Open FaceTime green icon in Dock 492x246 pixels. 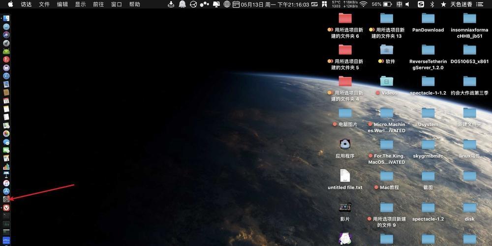[6, 150]
